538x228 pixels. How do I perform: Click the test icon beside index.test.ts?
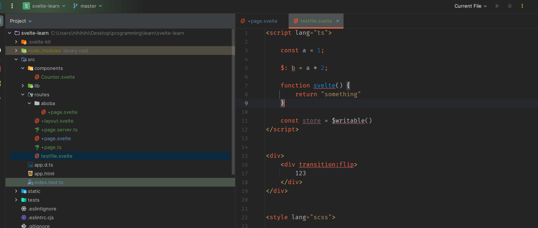pos(30,182)
